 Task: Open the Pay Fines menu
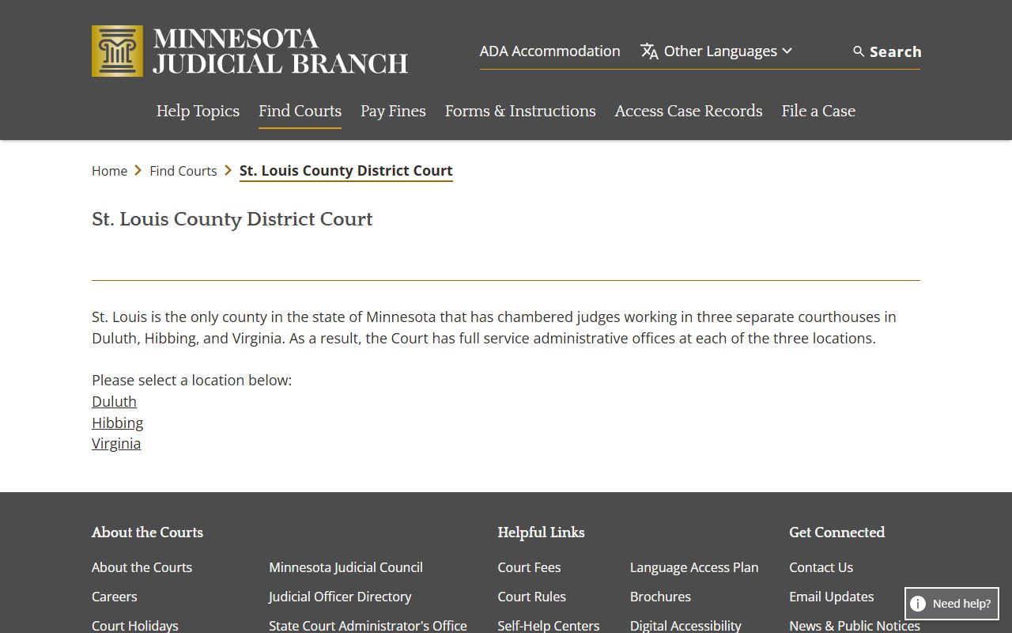click(x=393, y=111)
